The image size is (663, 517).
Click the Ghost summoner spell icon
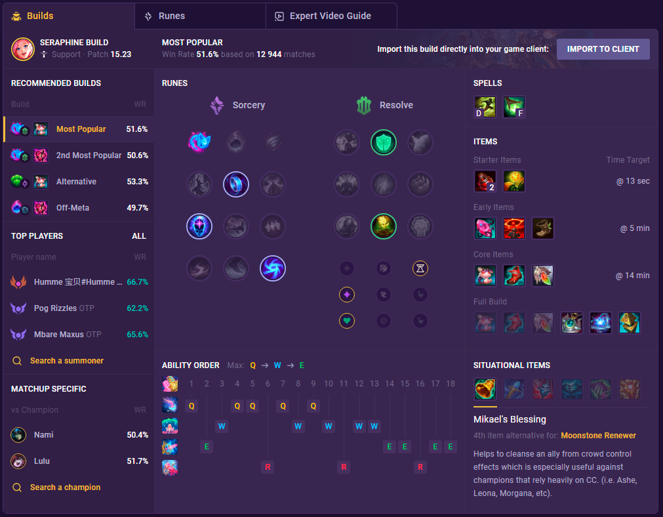[x=485, y=107]
